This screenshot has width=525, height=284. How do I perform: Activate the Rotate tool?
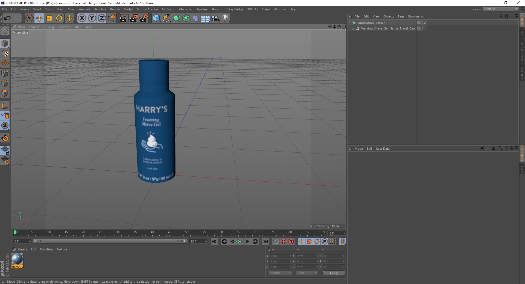pos(59,18)
